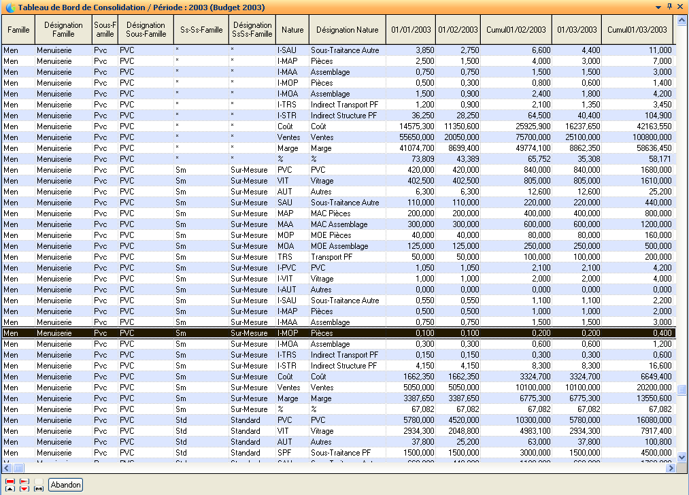This screenshot has height=495, width=689.
Task: Click the red rectangle icon above the black arrow
Action: (x=10, y=481)
